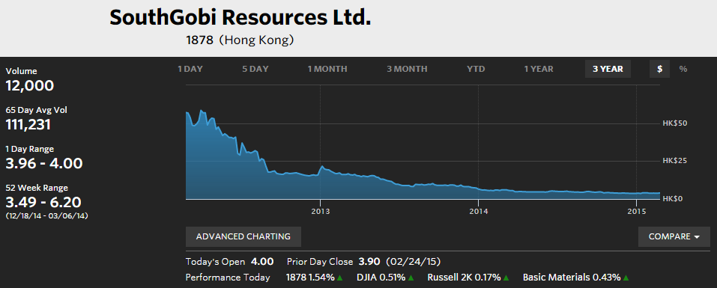Click the price peak at chart's start
Viewport: 717px width, 288px height.
point(202,111)
